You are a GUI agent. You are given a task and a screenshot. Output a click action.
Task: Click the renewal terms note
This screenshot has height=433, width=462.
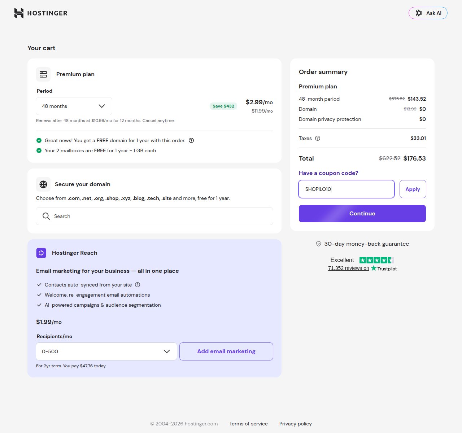(x=105, y=121)
